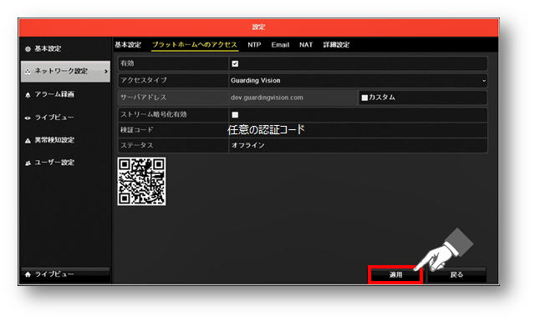Open the アクセスタイプ dropdown showing Guarding Vision
Screen dimensions: 535x321
click(x=358, y=81)
